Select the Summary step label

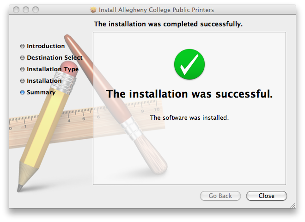(41, 92)
